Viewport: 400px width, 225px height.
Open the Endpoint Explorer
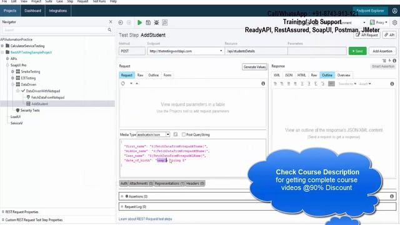tap(370, 11)
